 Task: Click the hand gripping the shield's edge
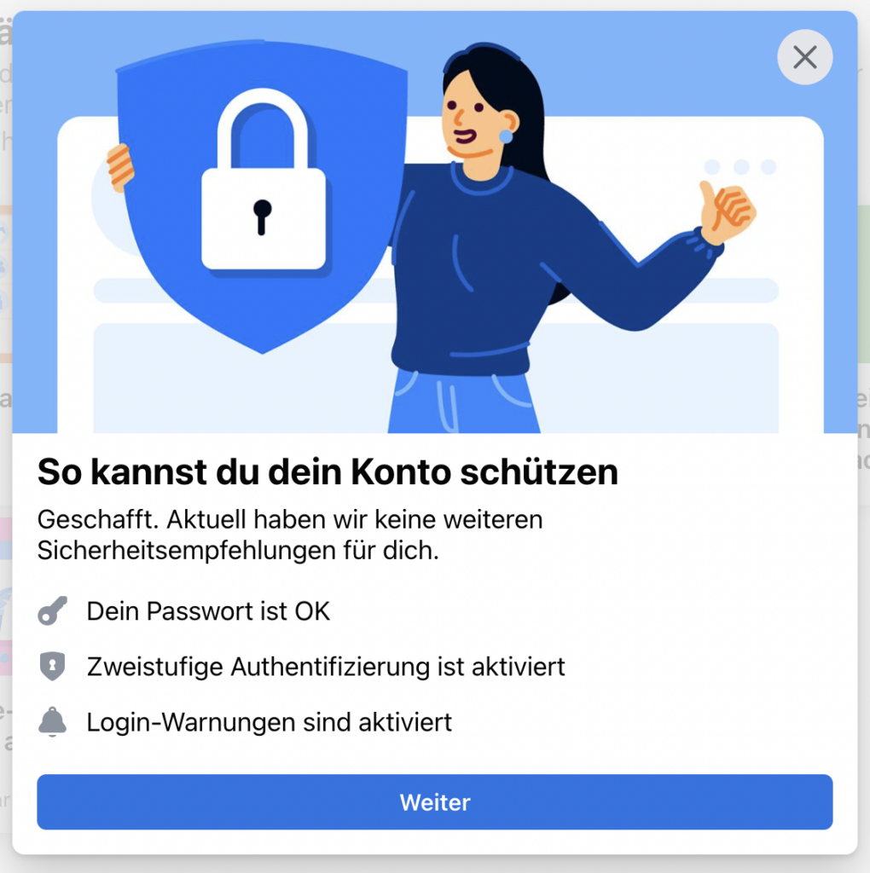[x=119, y=167]
